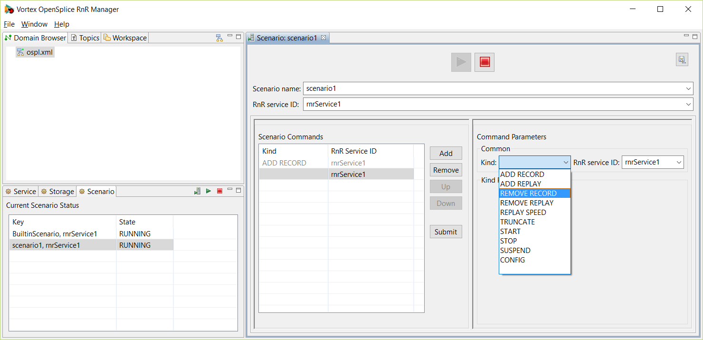
Task: Click the domain connection icon in Domain Browser toolbar
Action: point(219,38)
